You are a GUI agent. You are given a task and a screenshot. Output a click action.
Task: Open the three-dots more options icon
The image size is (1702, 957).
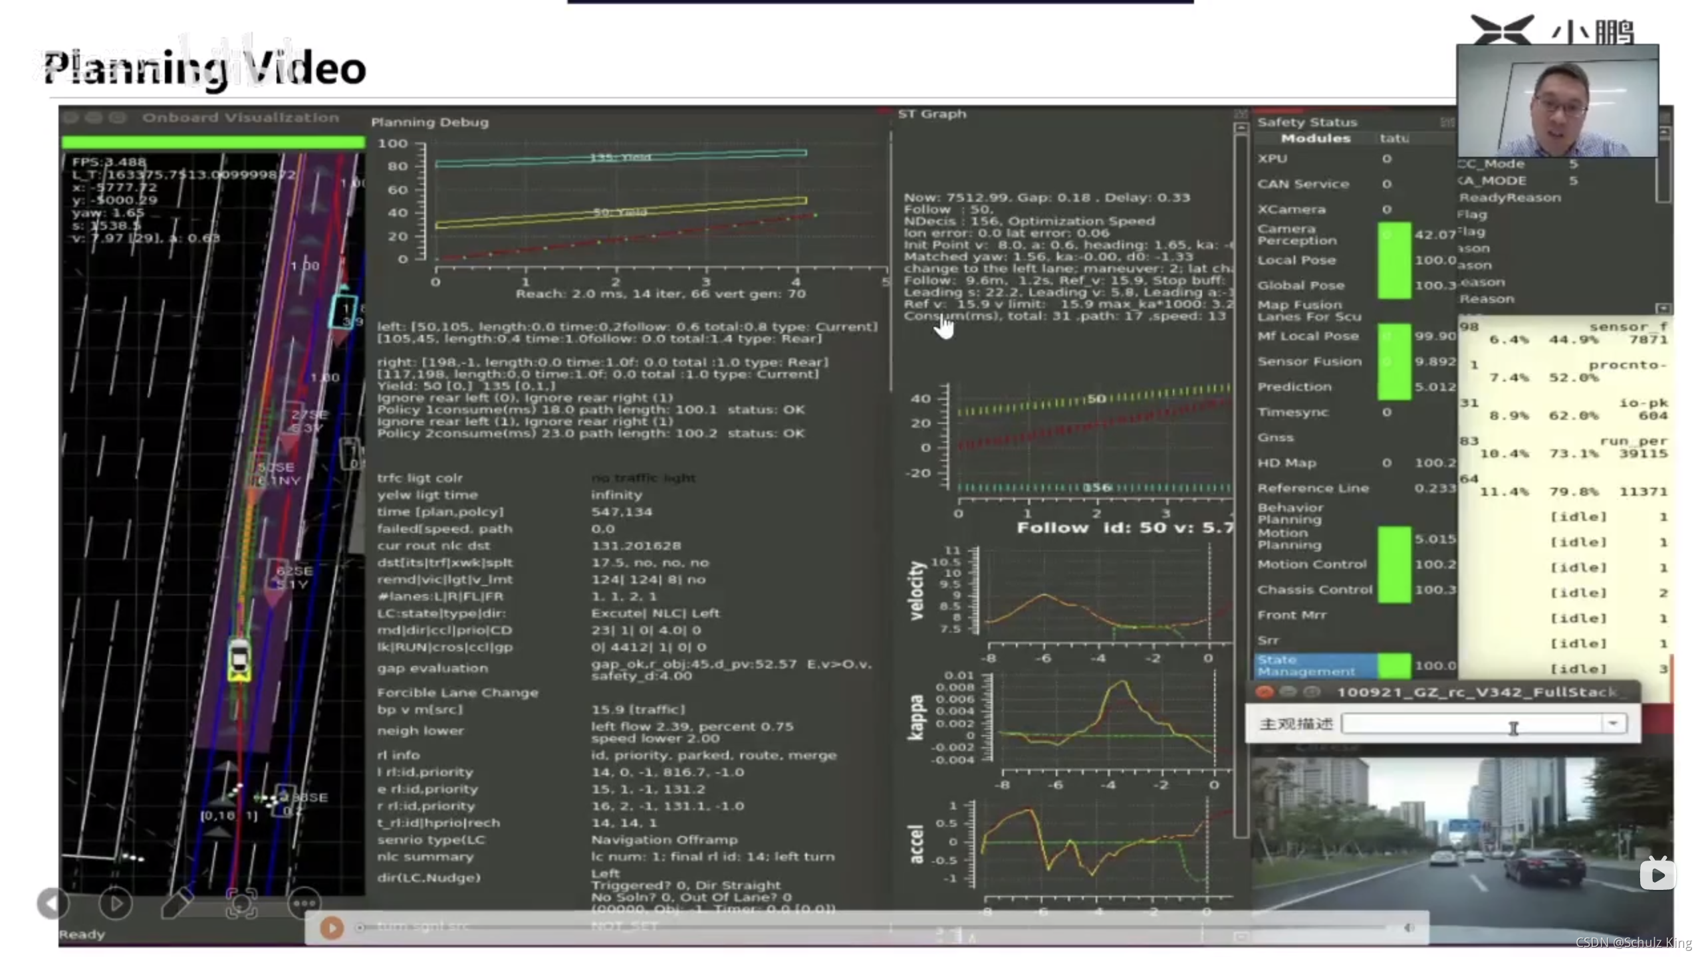point(304,904)
